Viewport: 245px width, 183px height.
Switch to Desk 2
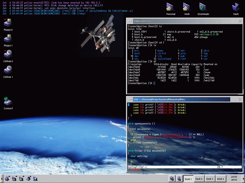(199, 179)
